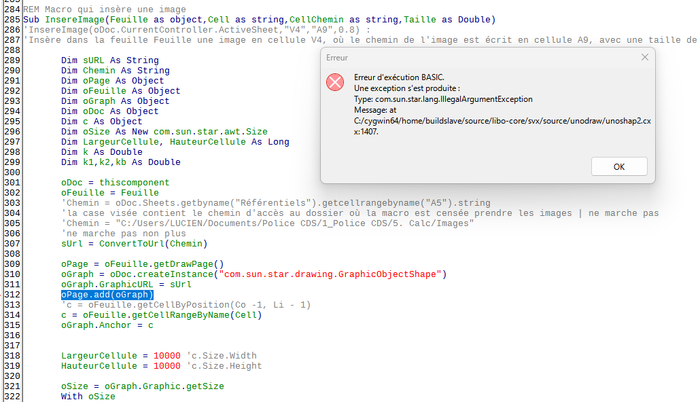The image size is (700, 402).
Task: Click the 'oGraph.Anchor = c' line
Action: pyautogui.click(x=107, y=325)
